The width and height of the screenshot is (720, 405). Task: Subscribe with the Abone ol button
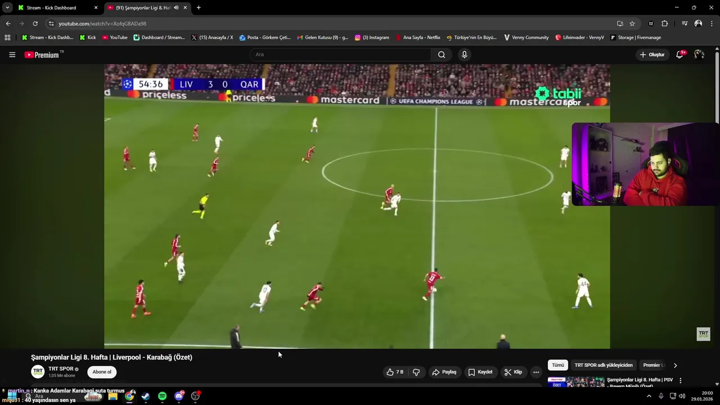tap(102, 372)
